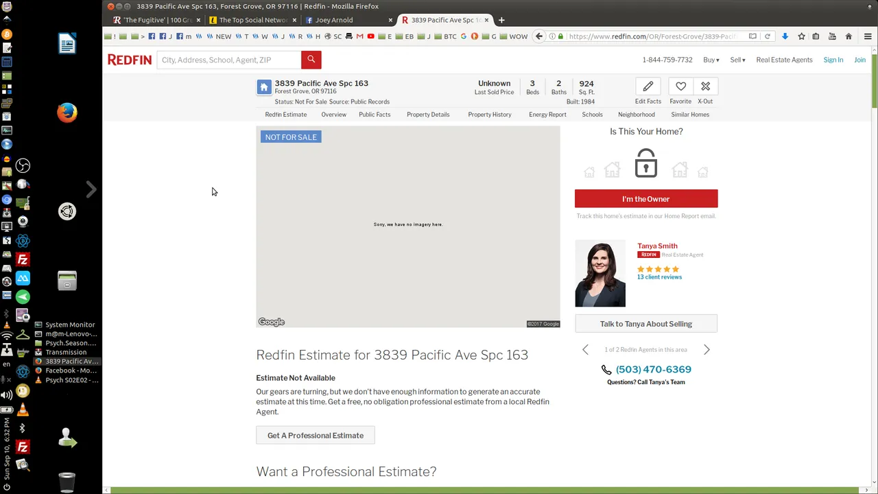
Task: Bookmark this page with the star
Action: pyautogui.click(x=800, y=36)
